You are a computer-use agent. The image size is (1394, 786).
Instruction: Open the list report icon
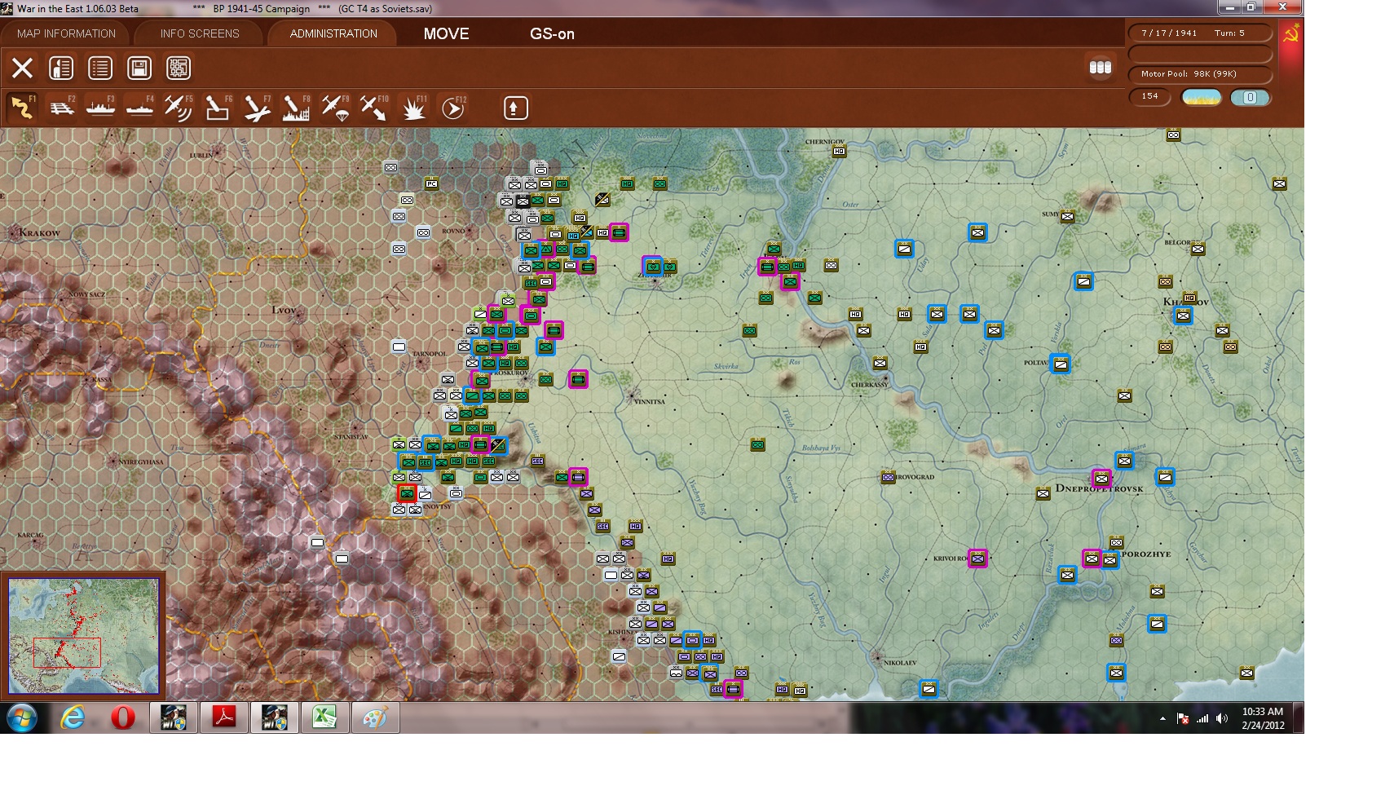tap(100, 68)
